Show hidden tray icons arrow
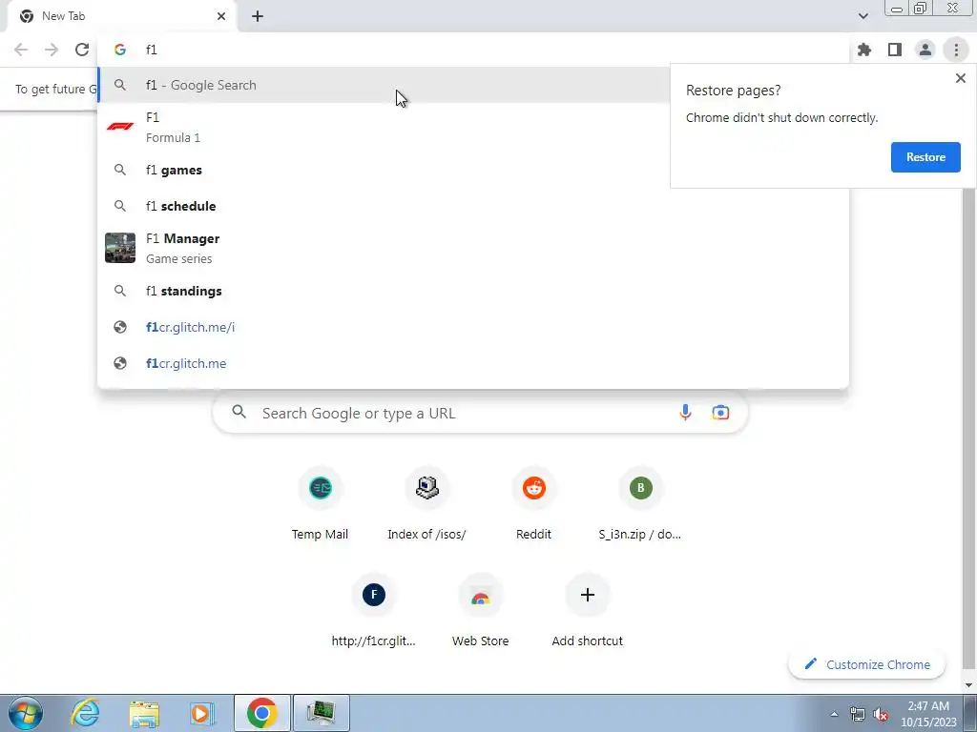Screen dimensions: 977x732 [834, 714]
